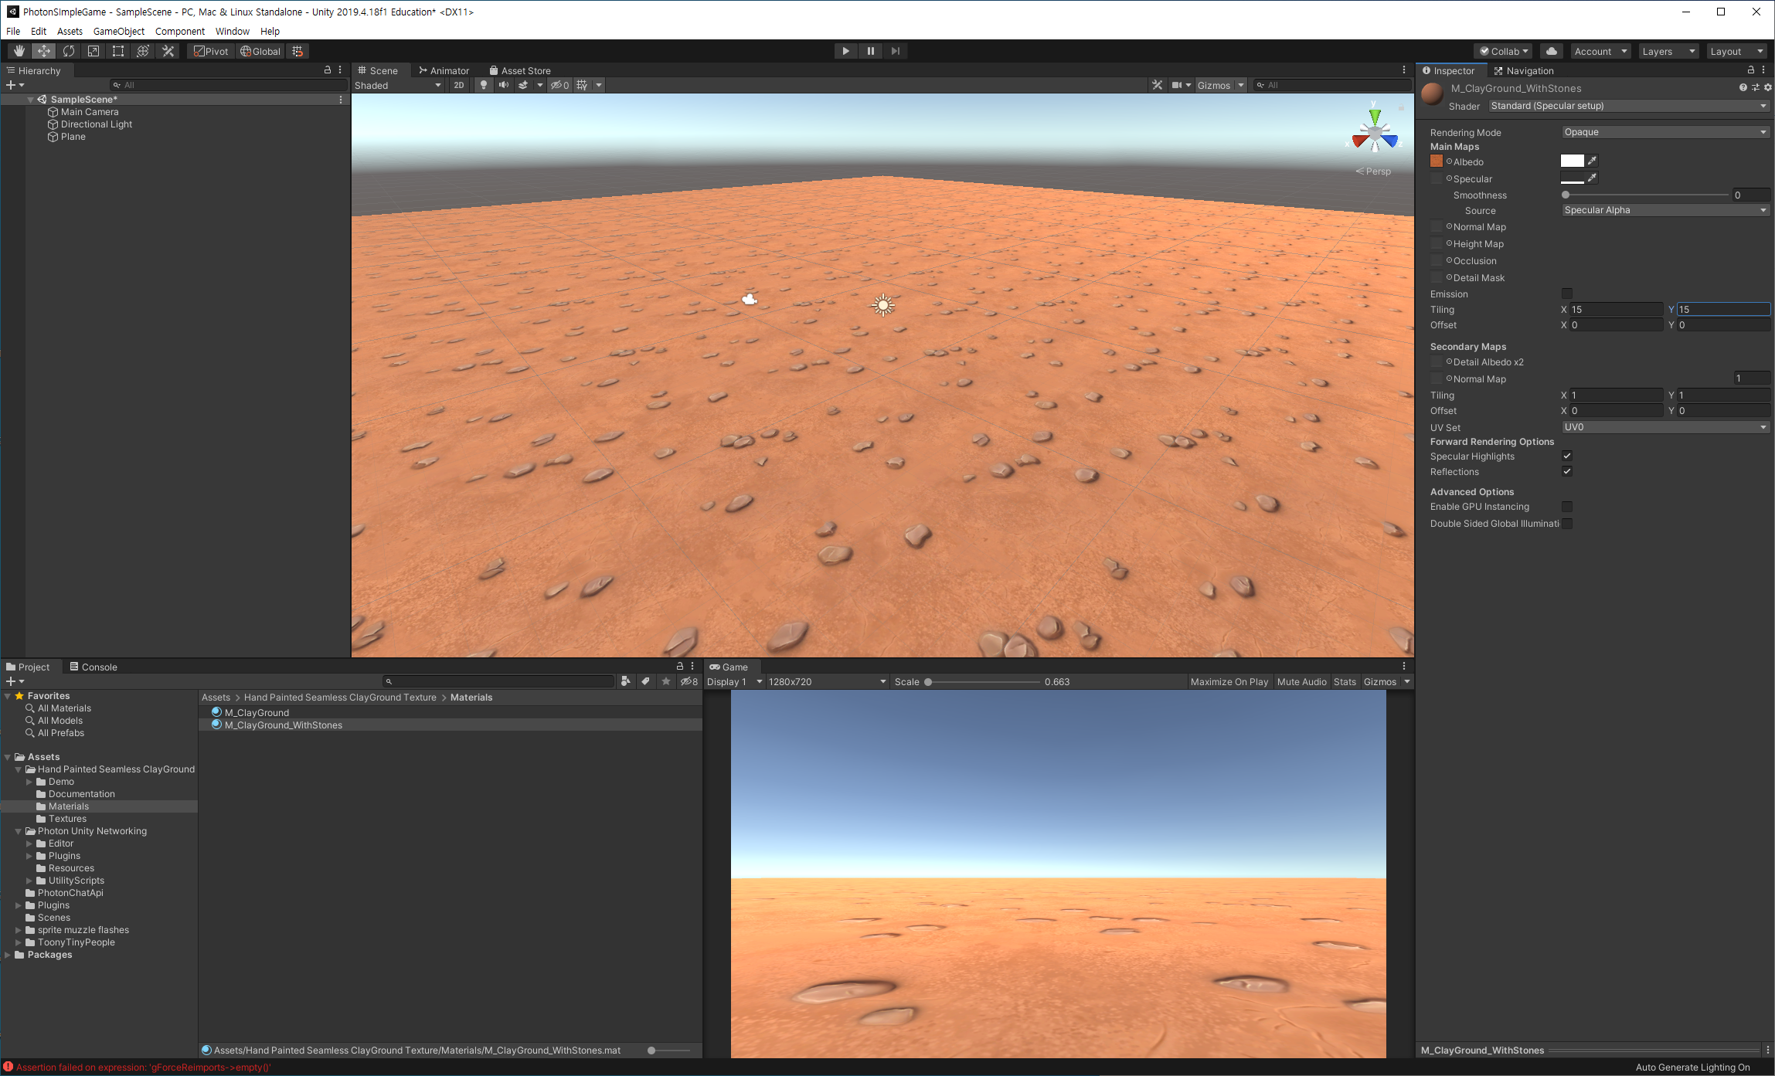This screenshot has height=1076, width=1775.
Task: Click the Albedo white color swatch
Action: click(x=1572, y=161)
